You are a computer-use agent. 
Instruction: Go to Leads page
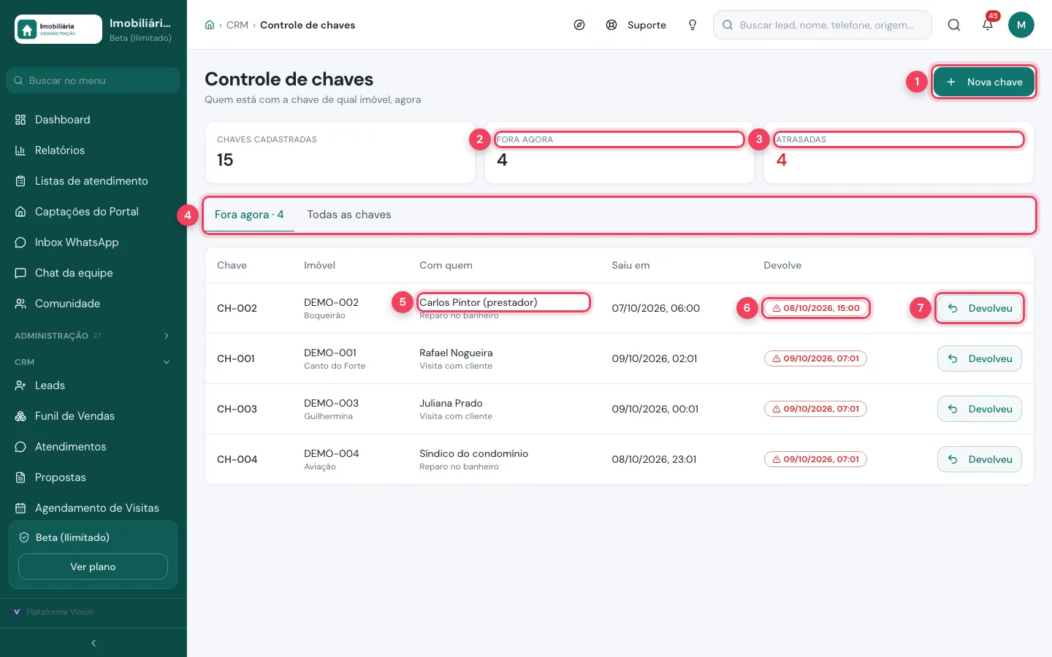point(94,385)
